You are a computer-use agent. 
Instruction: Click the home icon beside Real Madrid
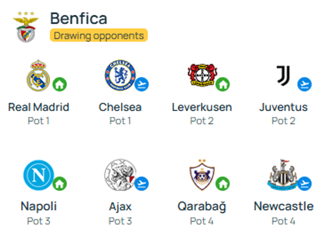click(60, 84)
